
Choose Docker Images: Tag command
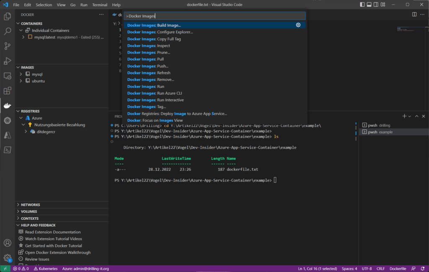pyautogui.click(x=215, y=107)
